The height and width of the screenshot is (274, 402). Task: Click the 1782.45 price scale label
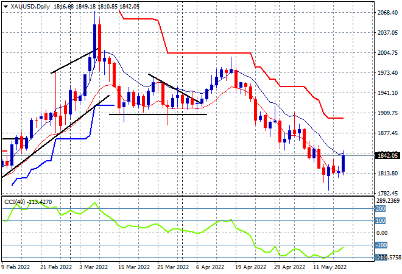[387, 194]
